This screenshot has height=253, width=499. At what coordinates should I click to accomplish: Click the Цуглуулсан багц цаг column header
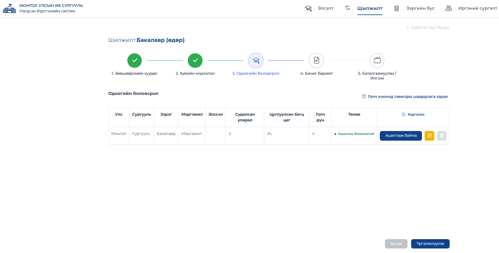coord(287,117)
